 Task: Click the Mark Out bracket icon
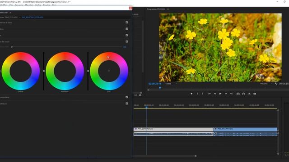tap(202, 94)
